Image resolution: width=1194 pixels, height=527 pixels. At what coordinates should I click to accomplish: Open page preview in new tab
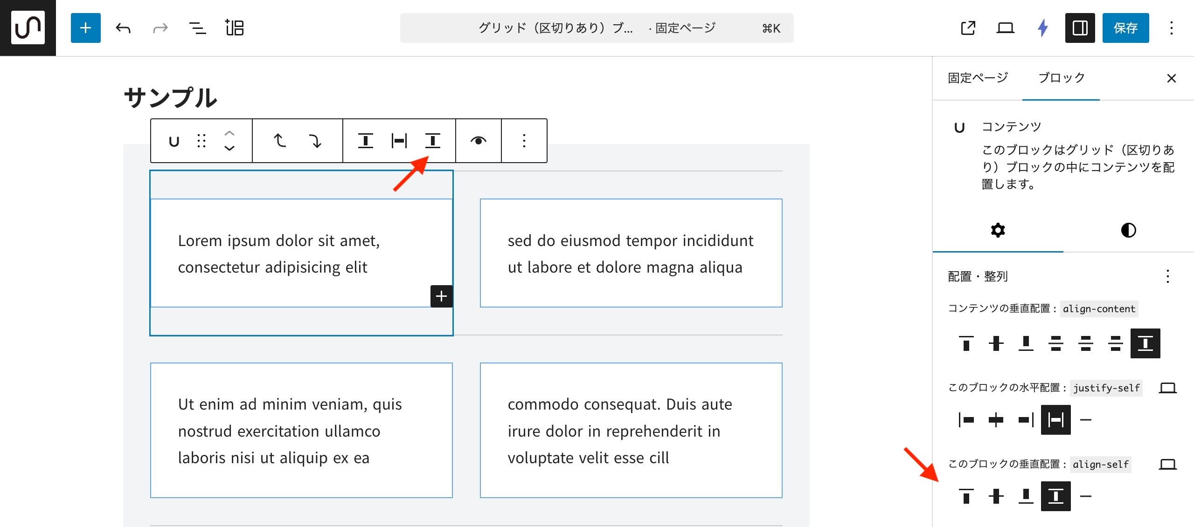tap(968, 28)
